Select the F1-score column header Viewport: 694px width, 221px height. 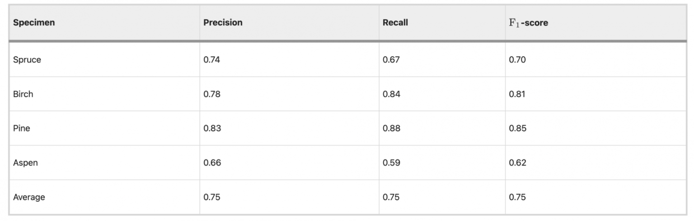point(529,23)
